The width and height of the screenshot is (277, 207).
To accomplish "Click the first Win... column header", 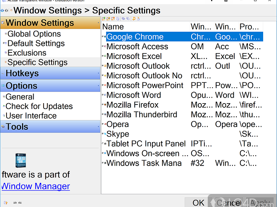I will tap(202, 27).
